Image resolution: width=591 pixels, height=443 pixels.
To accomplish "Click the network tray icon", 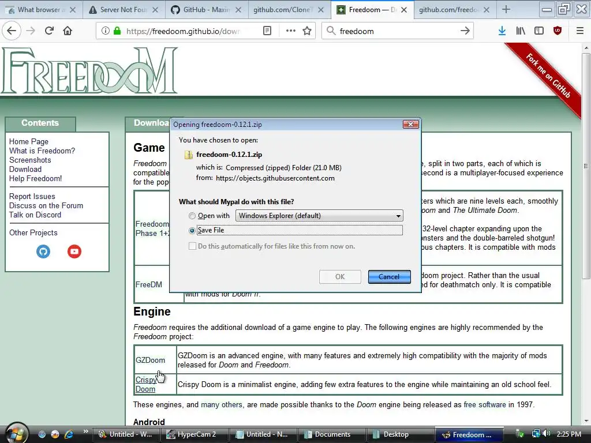I will [x=536, y=434].
